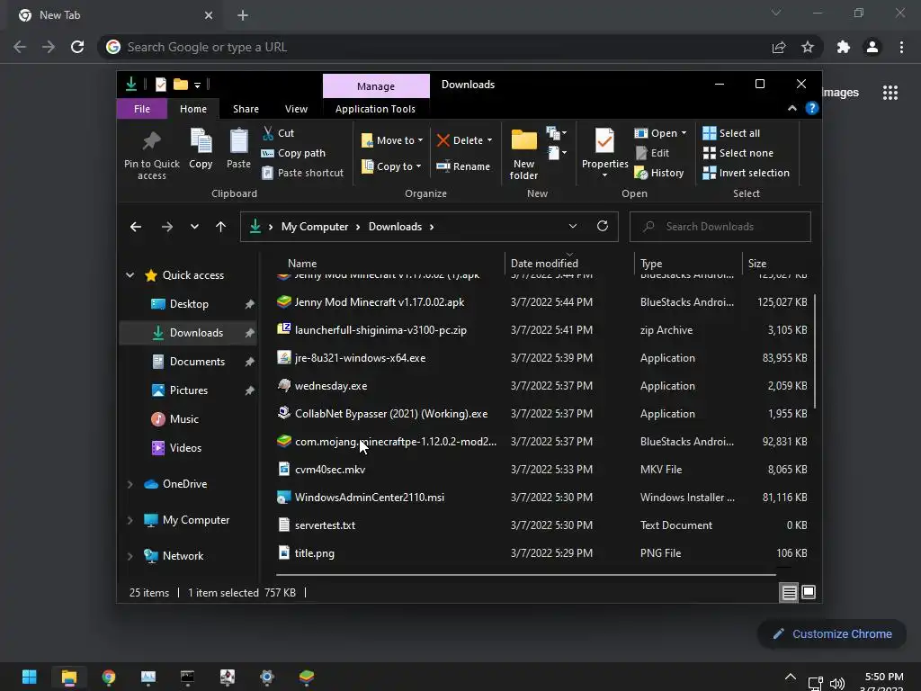This screenshot has height=691, width=921.
Task: Open Windows Start menu
Action: pos(30,677)
